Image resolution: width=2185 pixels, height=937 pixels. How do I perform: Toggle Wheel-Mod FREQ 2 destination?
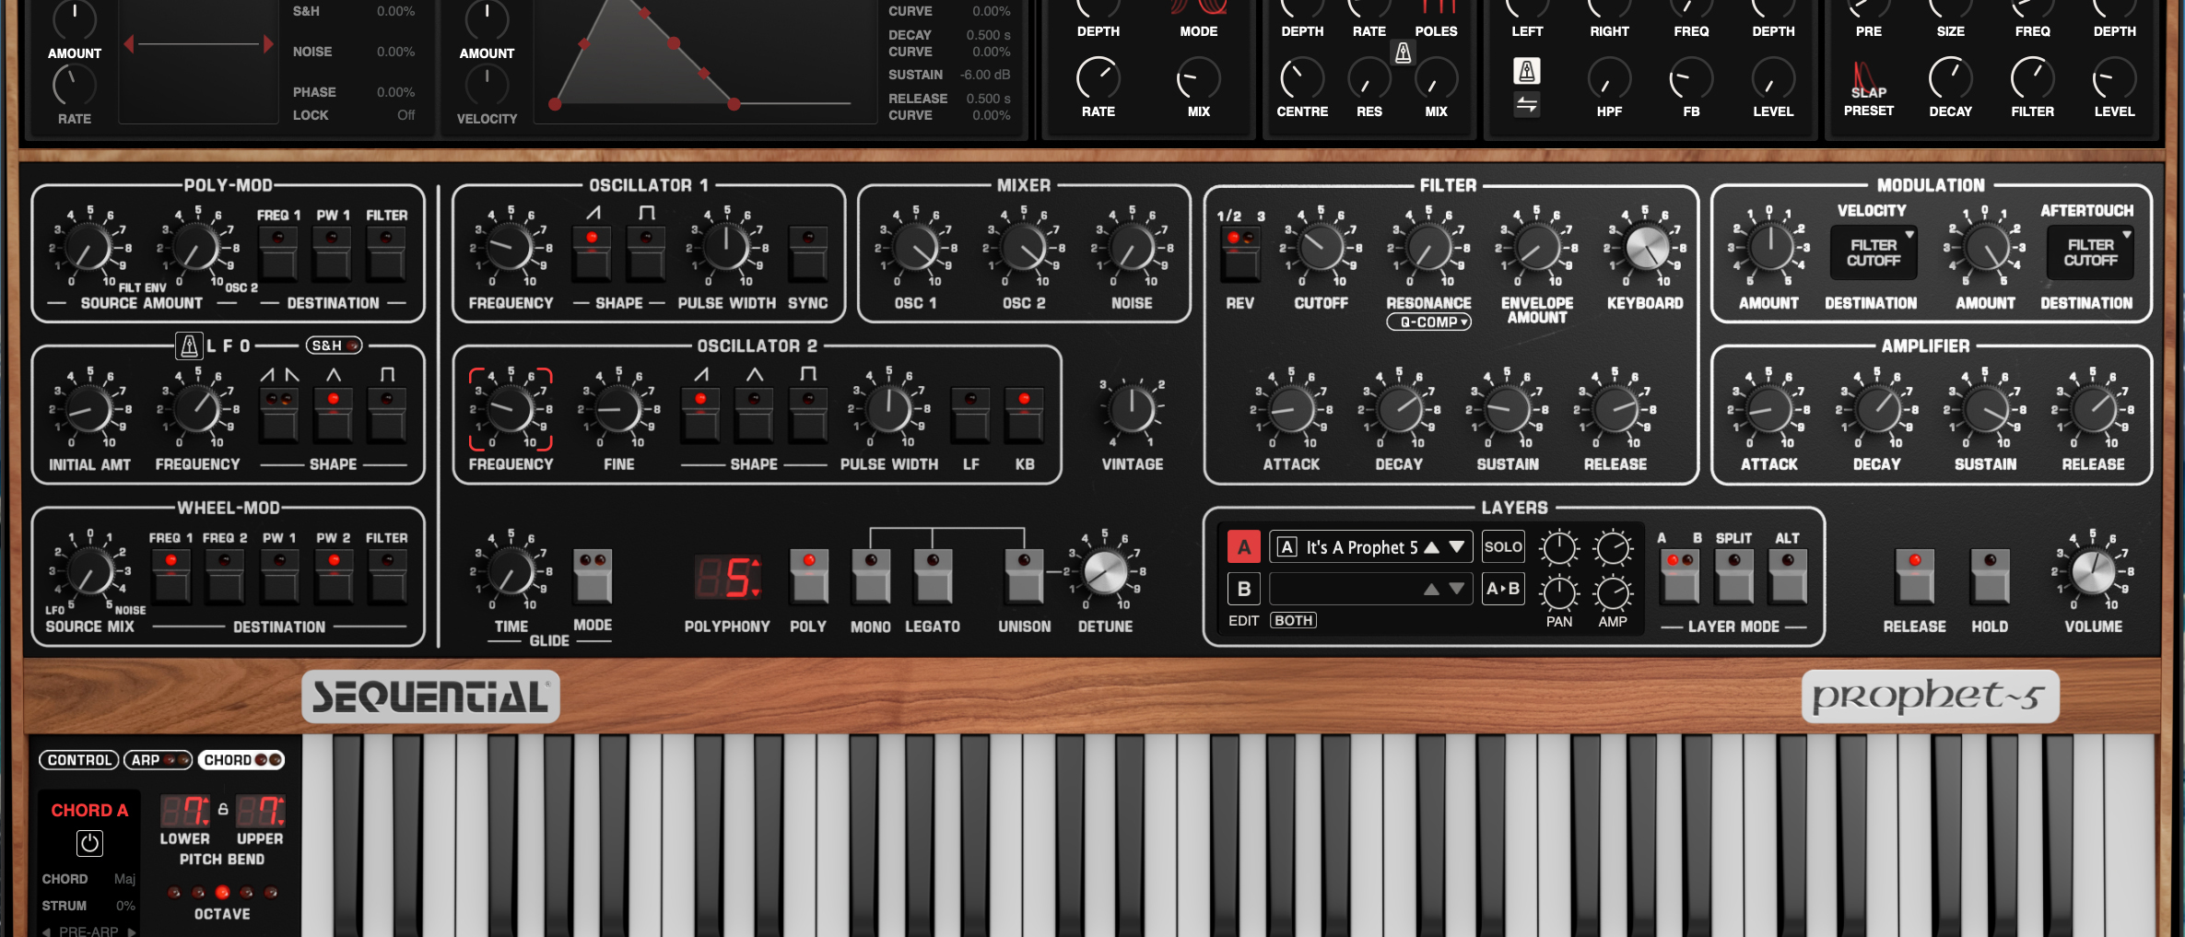[225, 576]
